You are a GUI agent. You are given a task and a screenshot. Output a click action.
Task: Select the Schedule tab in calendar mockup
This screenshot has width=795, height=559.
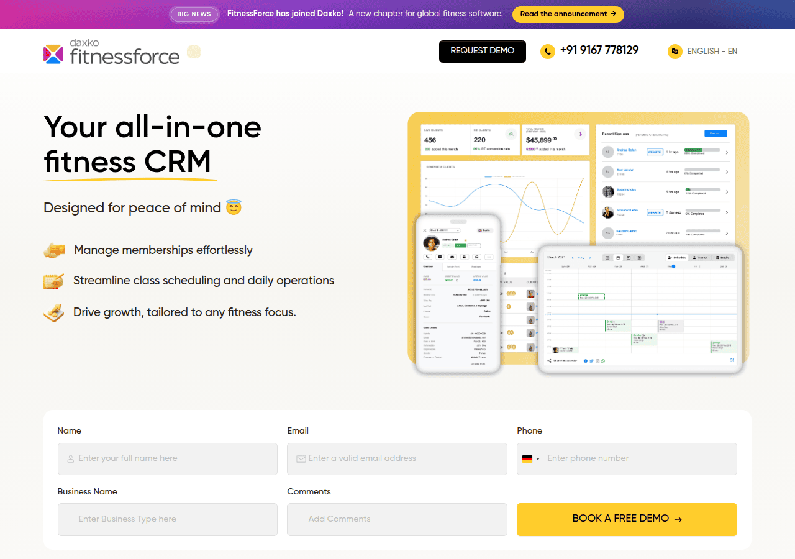[x=677, y=257]
